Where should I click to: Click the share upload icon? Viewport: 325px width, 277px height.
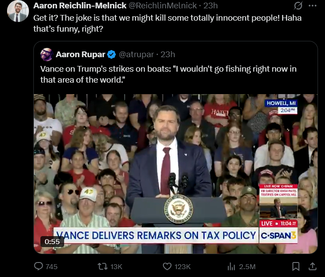point(312,266)
